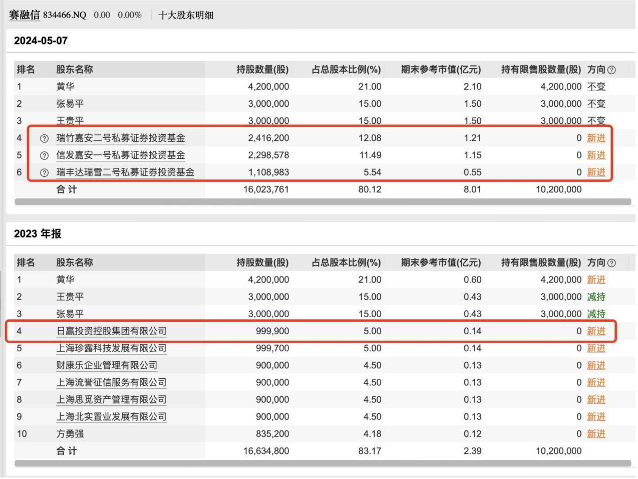Click 期末参考市值(亿元) header in 2023 年报 table
Screen dimensions: 638x479
coord(441,263)
